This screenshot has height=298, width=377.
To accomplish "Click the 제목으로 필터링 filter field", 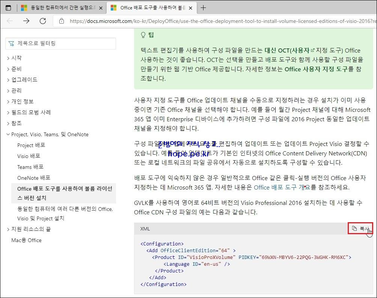I will (x=60, y=44).
